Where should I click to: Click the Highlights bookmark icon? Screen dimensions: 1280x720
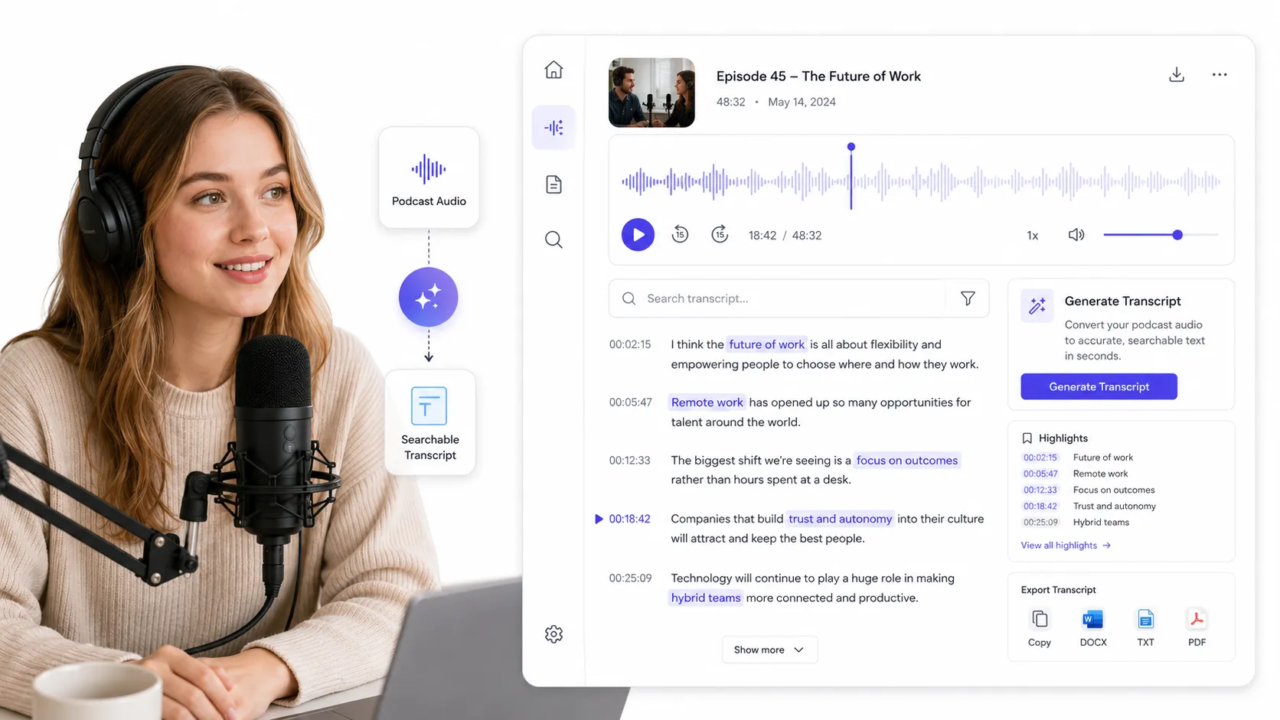pos(1027,438)
